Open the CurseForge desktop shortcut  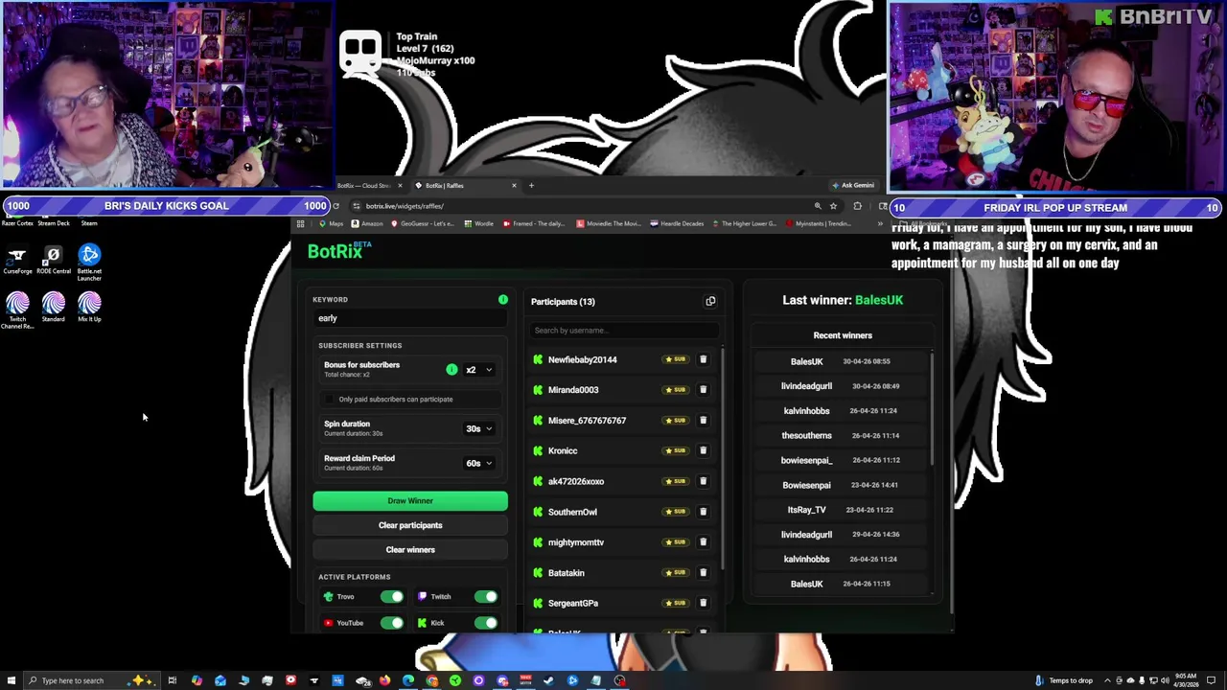coord(17,261)
